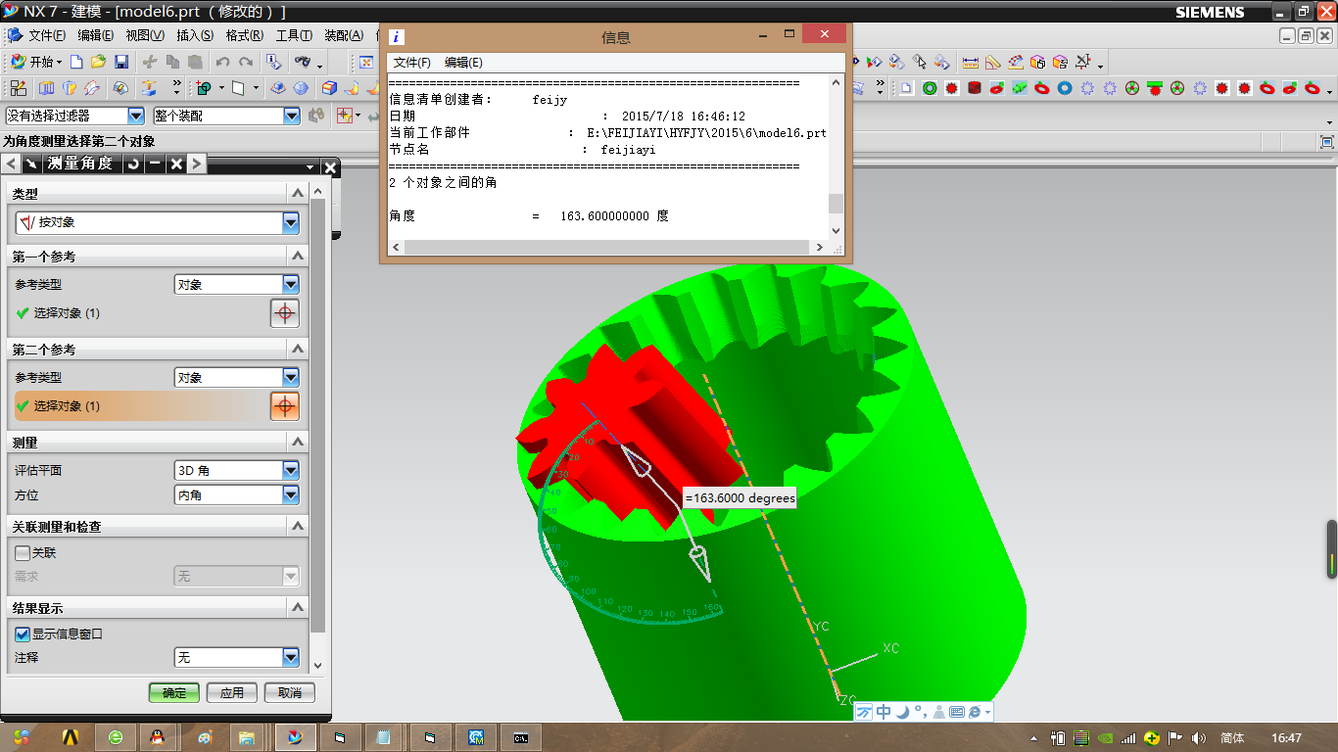
Task: Click the Unite boolean icon with red plus
Action: (204, 88)
